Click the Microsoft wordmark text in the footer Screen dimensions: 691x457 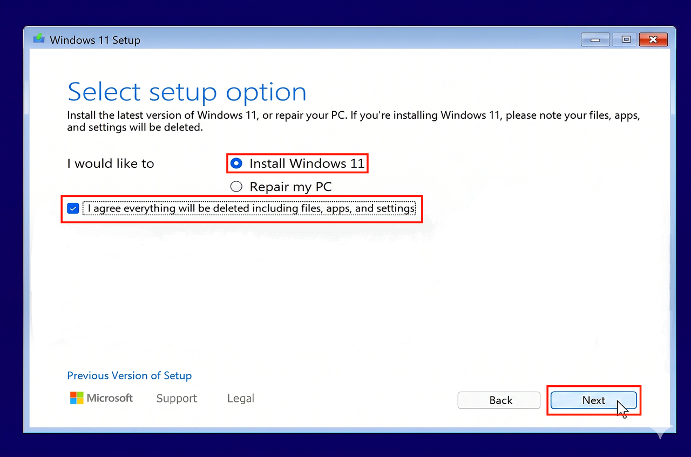click(x=110, y=398)
